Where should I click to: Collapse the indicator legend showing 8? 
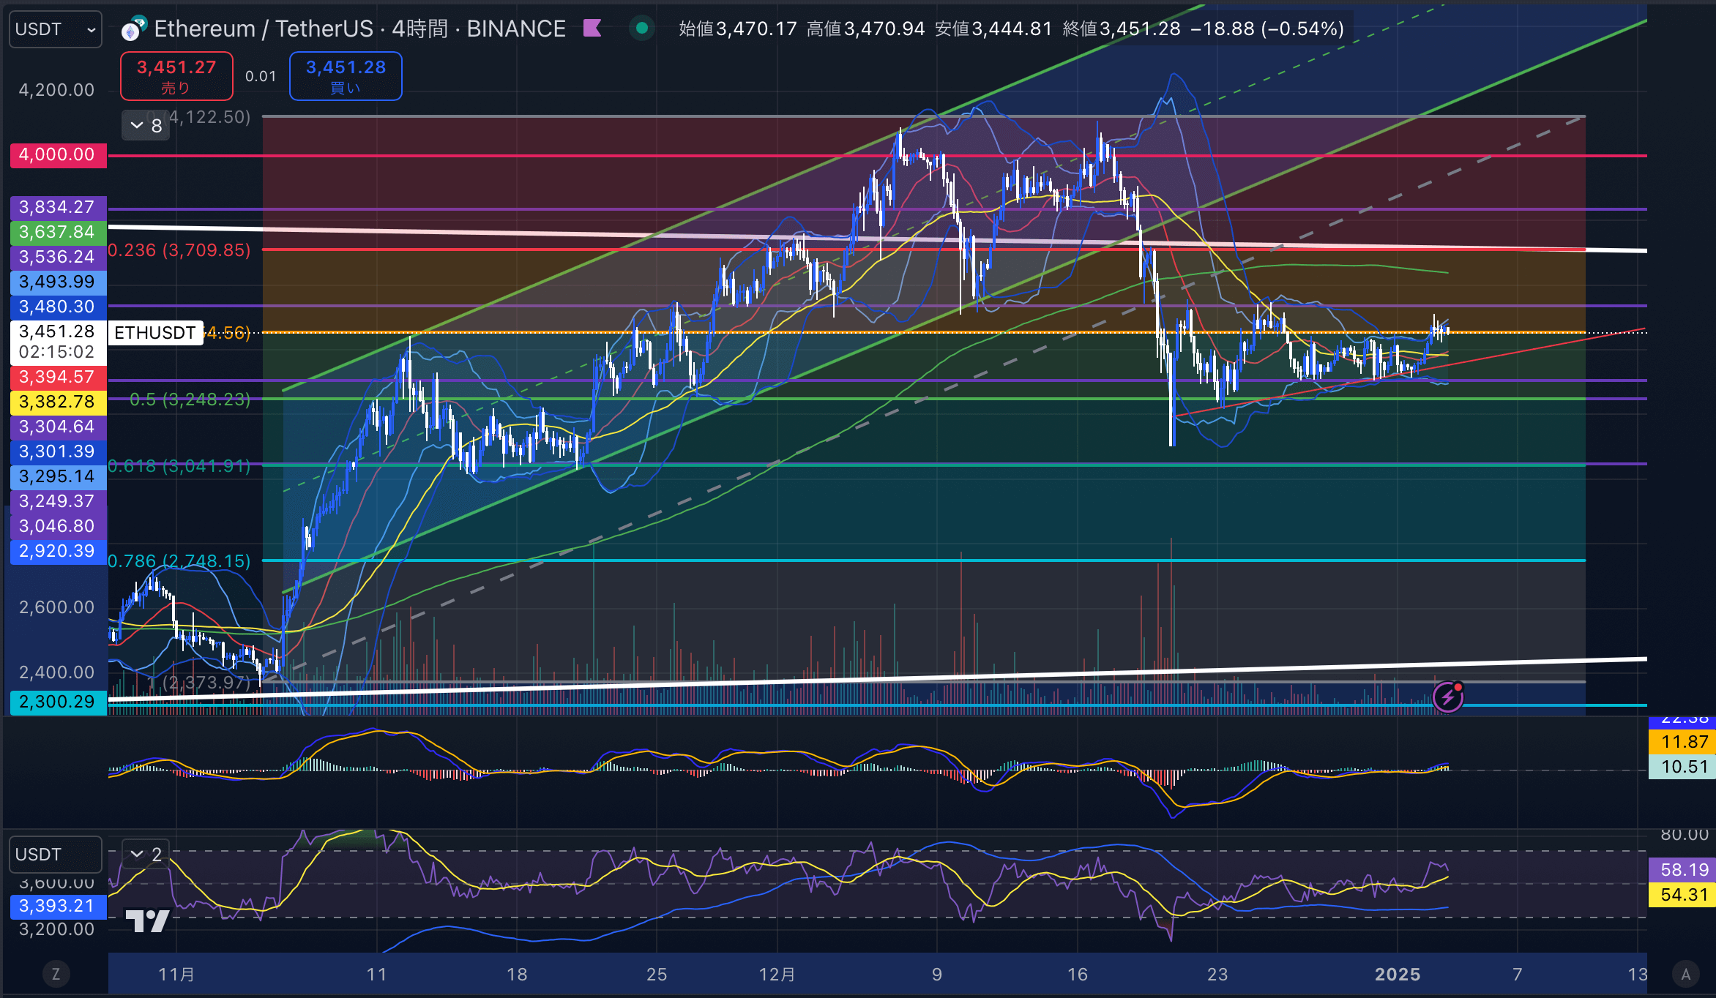point(146,126)
